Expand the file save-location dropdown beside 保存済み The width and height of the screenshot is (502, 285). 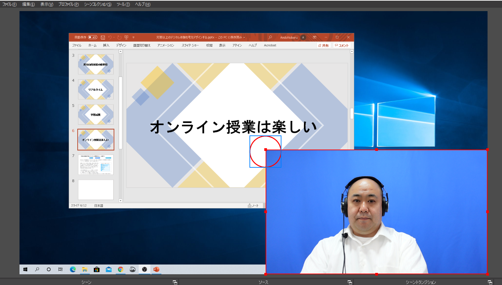[244, 37]
